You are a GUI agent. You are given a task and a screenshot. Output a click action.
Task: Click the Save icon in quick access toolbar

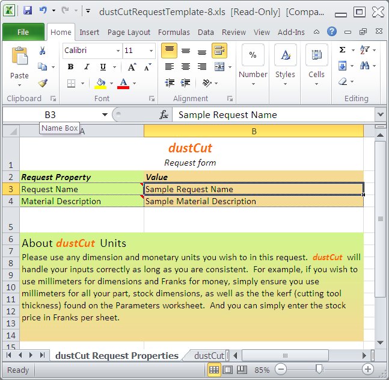[28, 11]
